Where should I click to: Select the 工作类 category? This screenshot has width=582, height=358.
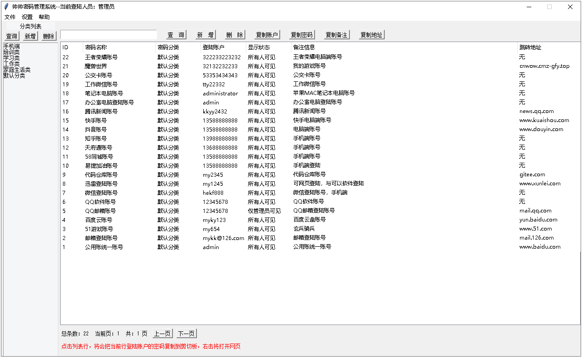coord(12,64)
